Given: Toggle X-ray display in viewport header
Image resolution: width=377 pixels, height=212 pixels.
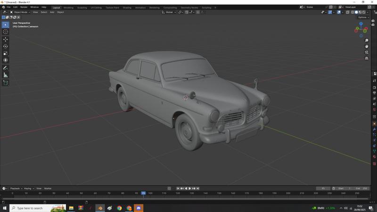Looking at the screenshot, I should (348, 12).
